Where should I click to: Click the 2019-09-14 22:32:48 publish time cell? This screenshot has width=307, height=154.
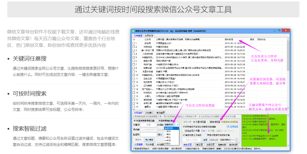(x=235, y=47)
